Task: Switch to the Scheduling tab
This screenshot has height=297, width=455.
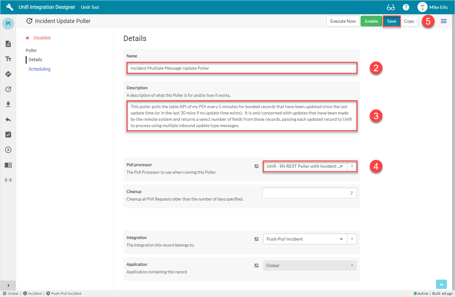Action: (x=39, y=69)
